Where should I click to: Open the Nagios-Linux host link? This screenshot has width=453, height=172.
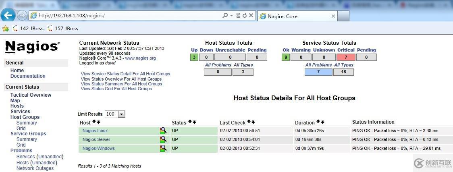point(95,131)
